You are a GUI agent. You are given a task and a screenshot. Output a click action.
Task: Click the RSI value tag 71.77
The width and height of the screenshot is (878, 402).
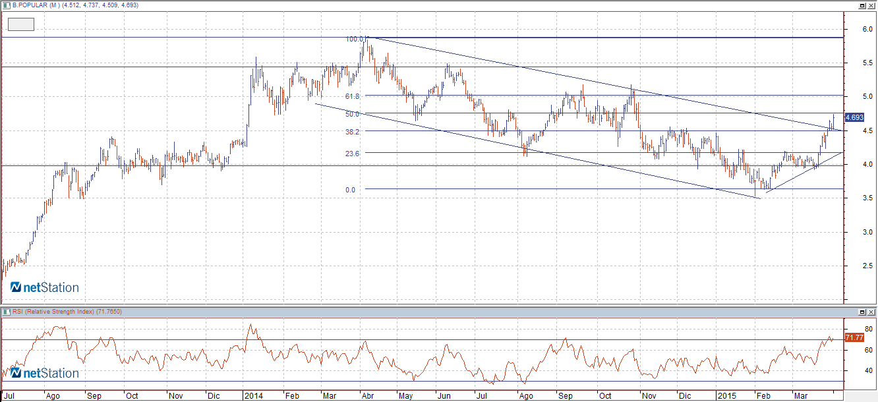pos(854,337)
